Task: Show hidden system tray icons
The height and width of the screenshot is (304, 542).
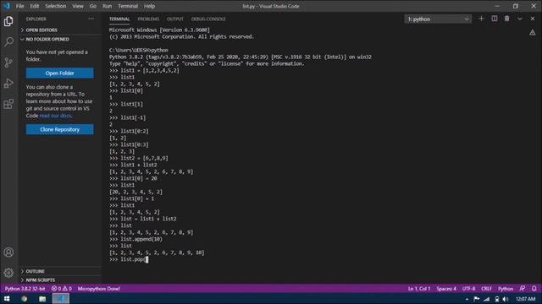Action: (x=467, y=299)
